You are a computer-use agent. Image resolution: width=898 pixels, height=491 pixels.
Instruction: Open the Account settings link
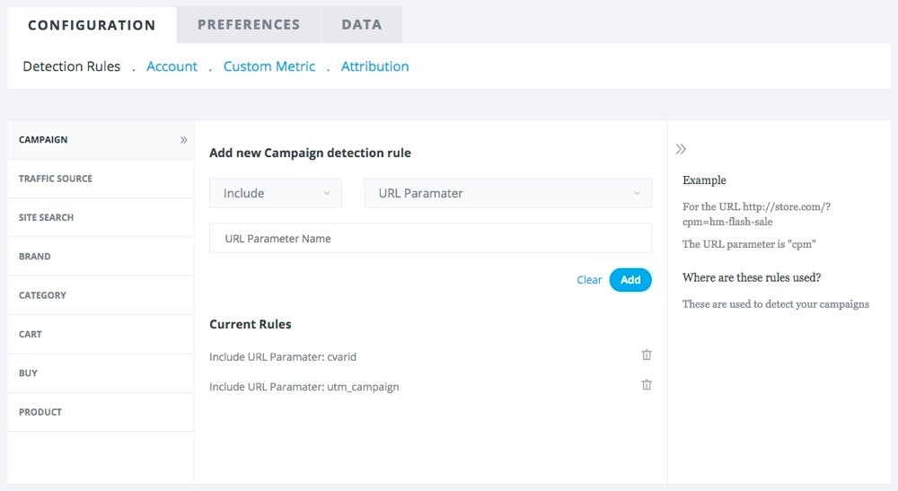click(172, 66)
